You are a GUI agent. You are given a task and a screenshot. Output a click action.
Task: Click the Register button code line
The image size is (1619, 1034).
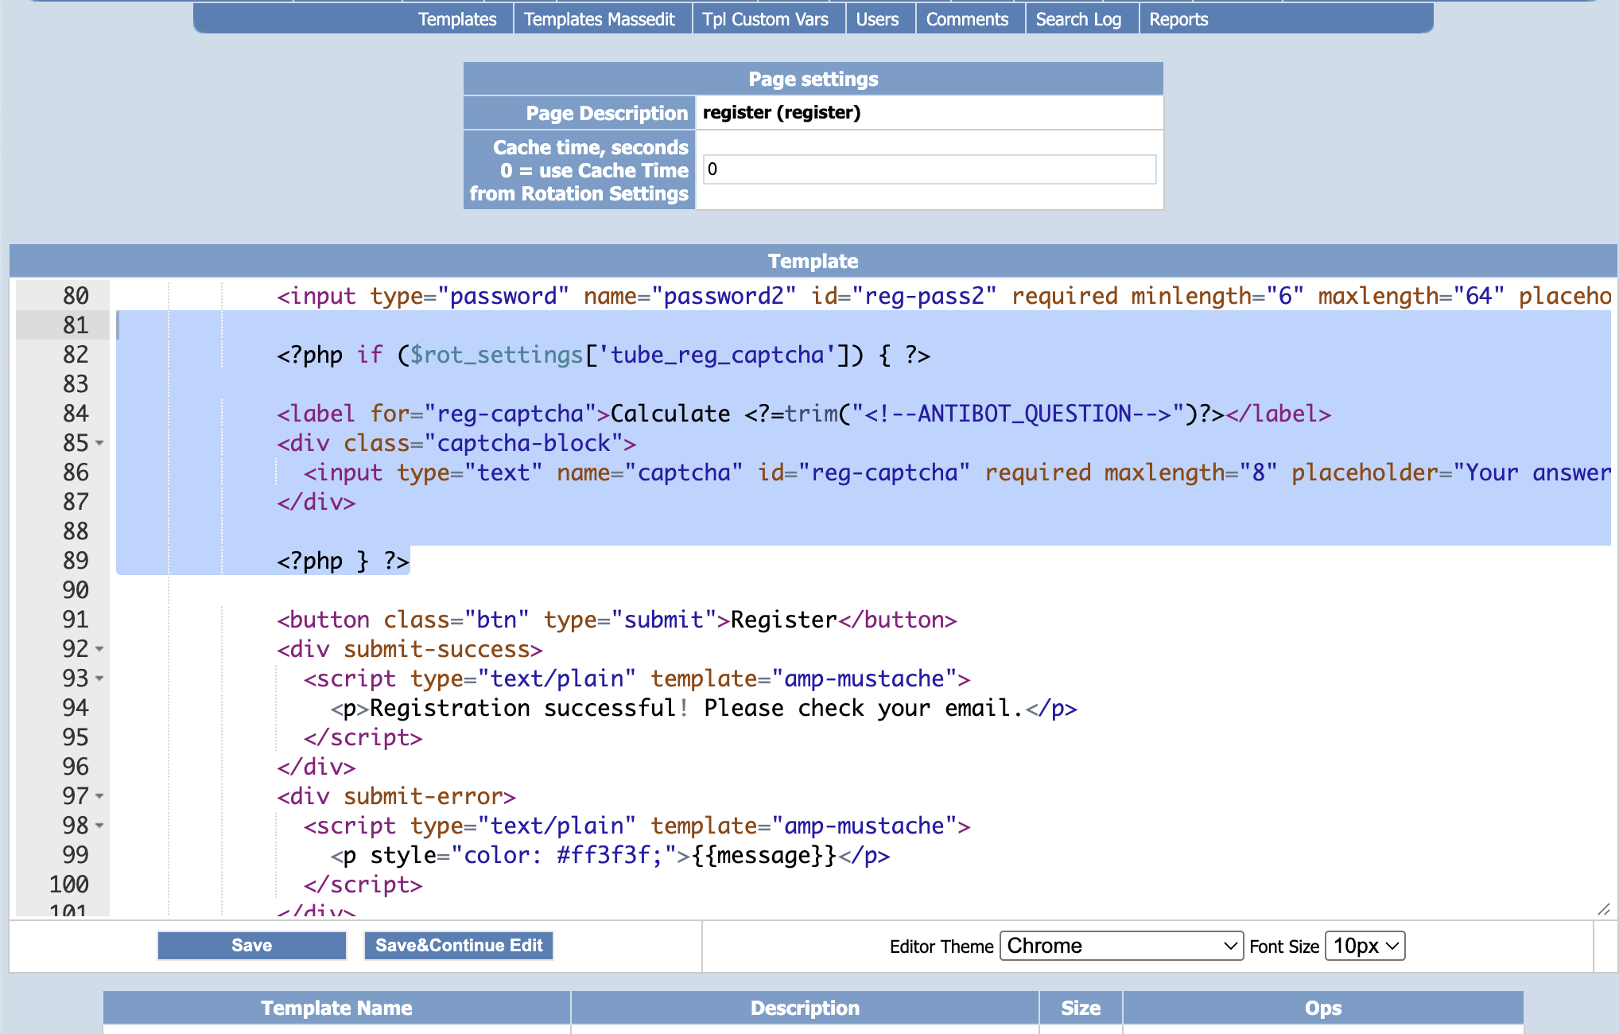(616, 620)
